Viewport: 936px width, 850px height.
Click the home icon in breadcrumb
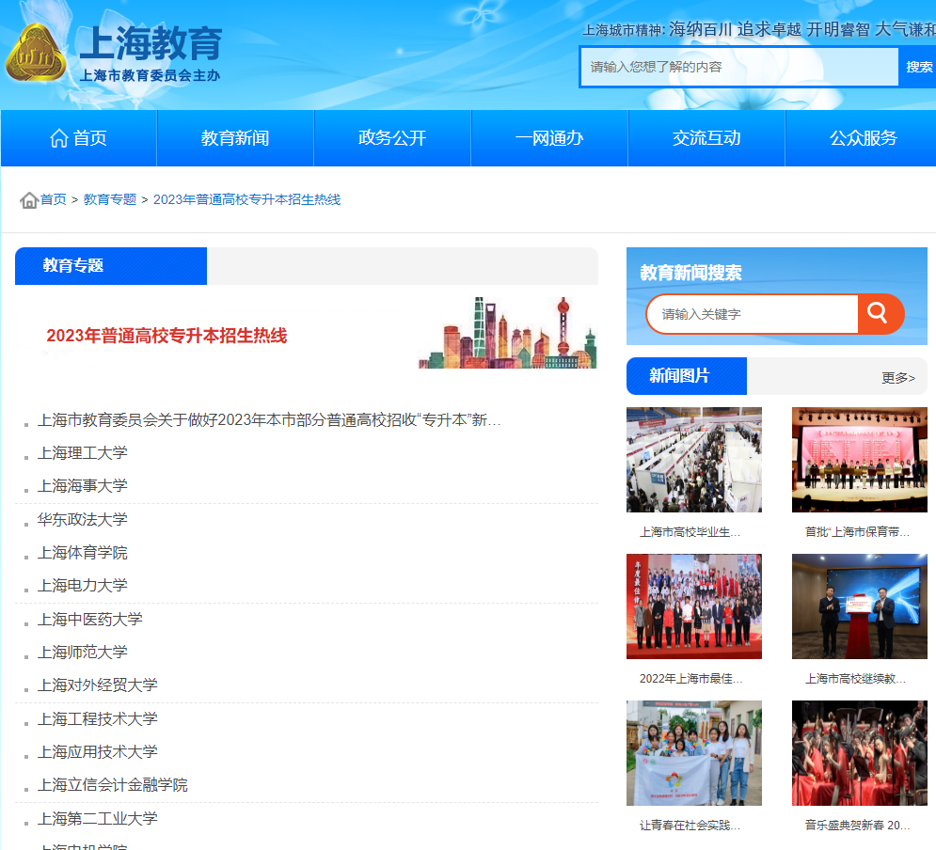tap(29, 200)
